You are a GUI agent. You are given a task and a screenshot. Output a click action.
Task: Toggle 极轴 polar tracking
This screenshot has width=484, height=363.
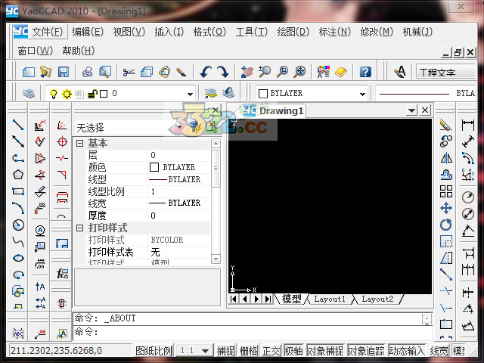pyautogui.click(x=293, y=351)
